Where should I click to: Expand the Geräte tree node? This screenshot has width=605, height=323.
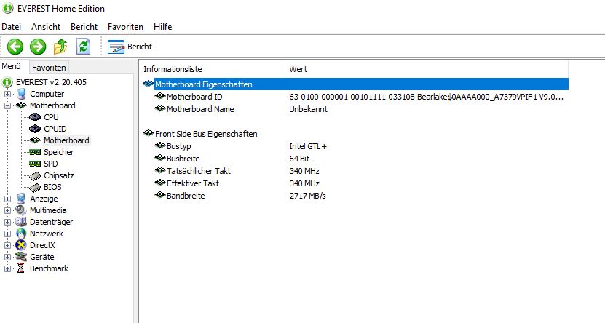(x=7, y=257)
